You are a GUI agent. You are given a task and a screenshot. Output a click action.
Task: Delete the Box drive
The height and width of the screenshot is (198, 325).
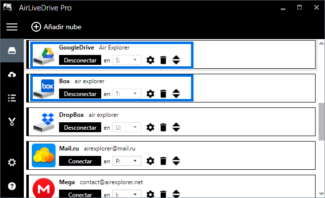click(163, 94)
